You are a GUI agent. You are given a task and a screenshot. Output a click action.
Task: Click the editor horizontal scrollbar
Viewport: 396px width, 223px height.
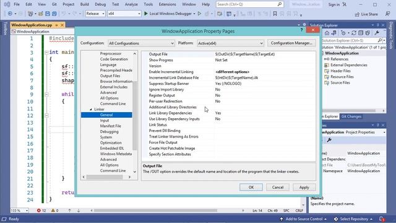[155, 211]
